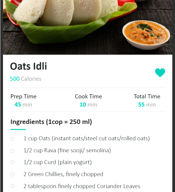Tap the teal heart favorite icon

coord(160,73)
